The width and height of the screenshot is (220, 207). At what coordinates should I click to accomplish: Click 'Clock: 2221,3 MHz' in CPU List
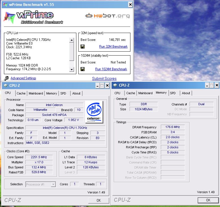(19, 47)
